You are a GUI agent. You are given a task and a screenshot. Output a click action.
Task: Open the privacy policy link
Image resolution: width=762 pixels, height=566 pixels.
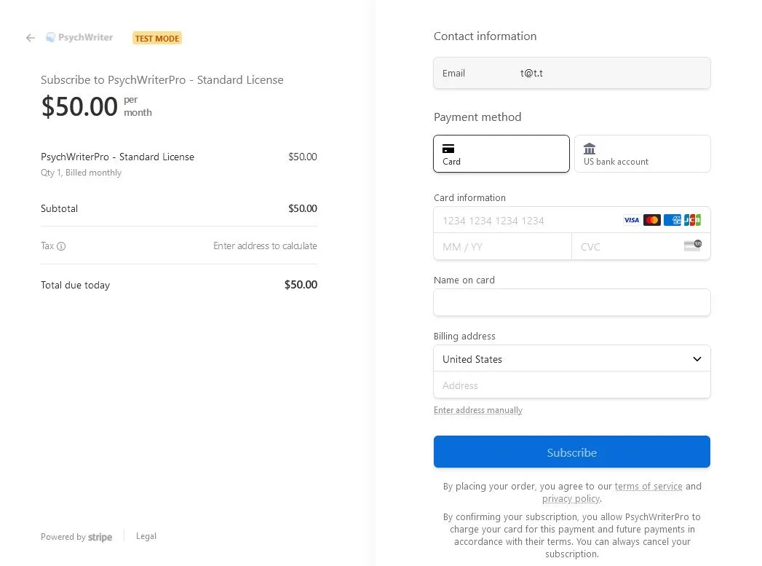point(571,499)
